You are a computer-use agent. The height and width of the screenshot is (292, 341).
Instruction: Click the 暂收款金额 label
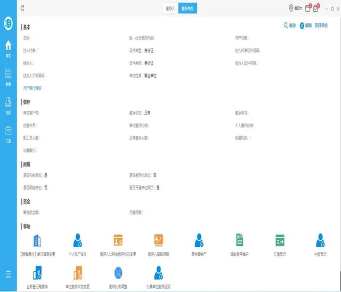31,213
